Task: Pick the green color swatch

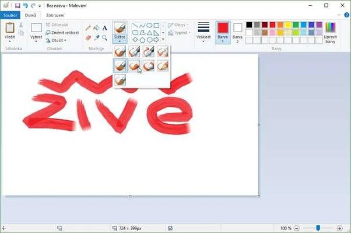Action: point(296,25)
